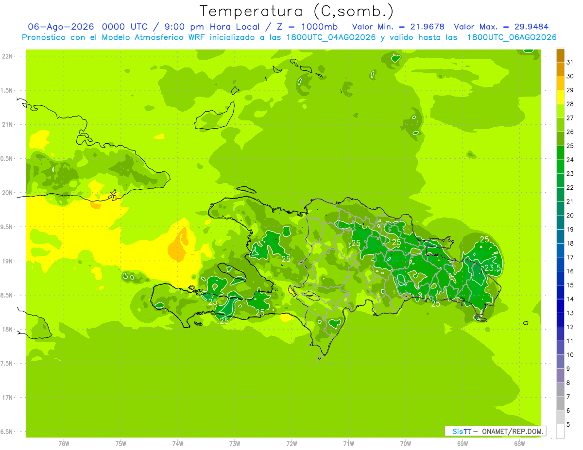Image resolution: width=583 pixels, height=450 pixels.
Task: Click the latitude axis label "17N"
Action: point(8,398)
